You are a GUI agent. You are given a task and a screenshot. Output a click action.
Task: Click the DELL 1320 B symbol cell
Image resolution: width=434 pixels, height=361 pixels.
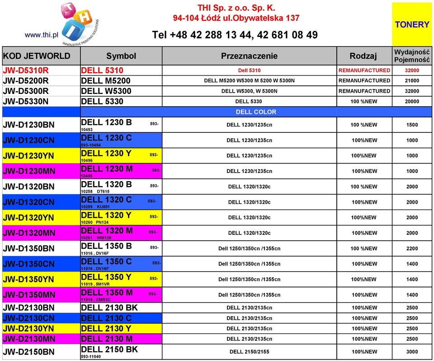121,187
